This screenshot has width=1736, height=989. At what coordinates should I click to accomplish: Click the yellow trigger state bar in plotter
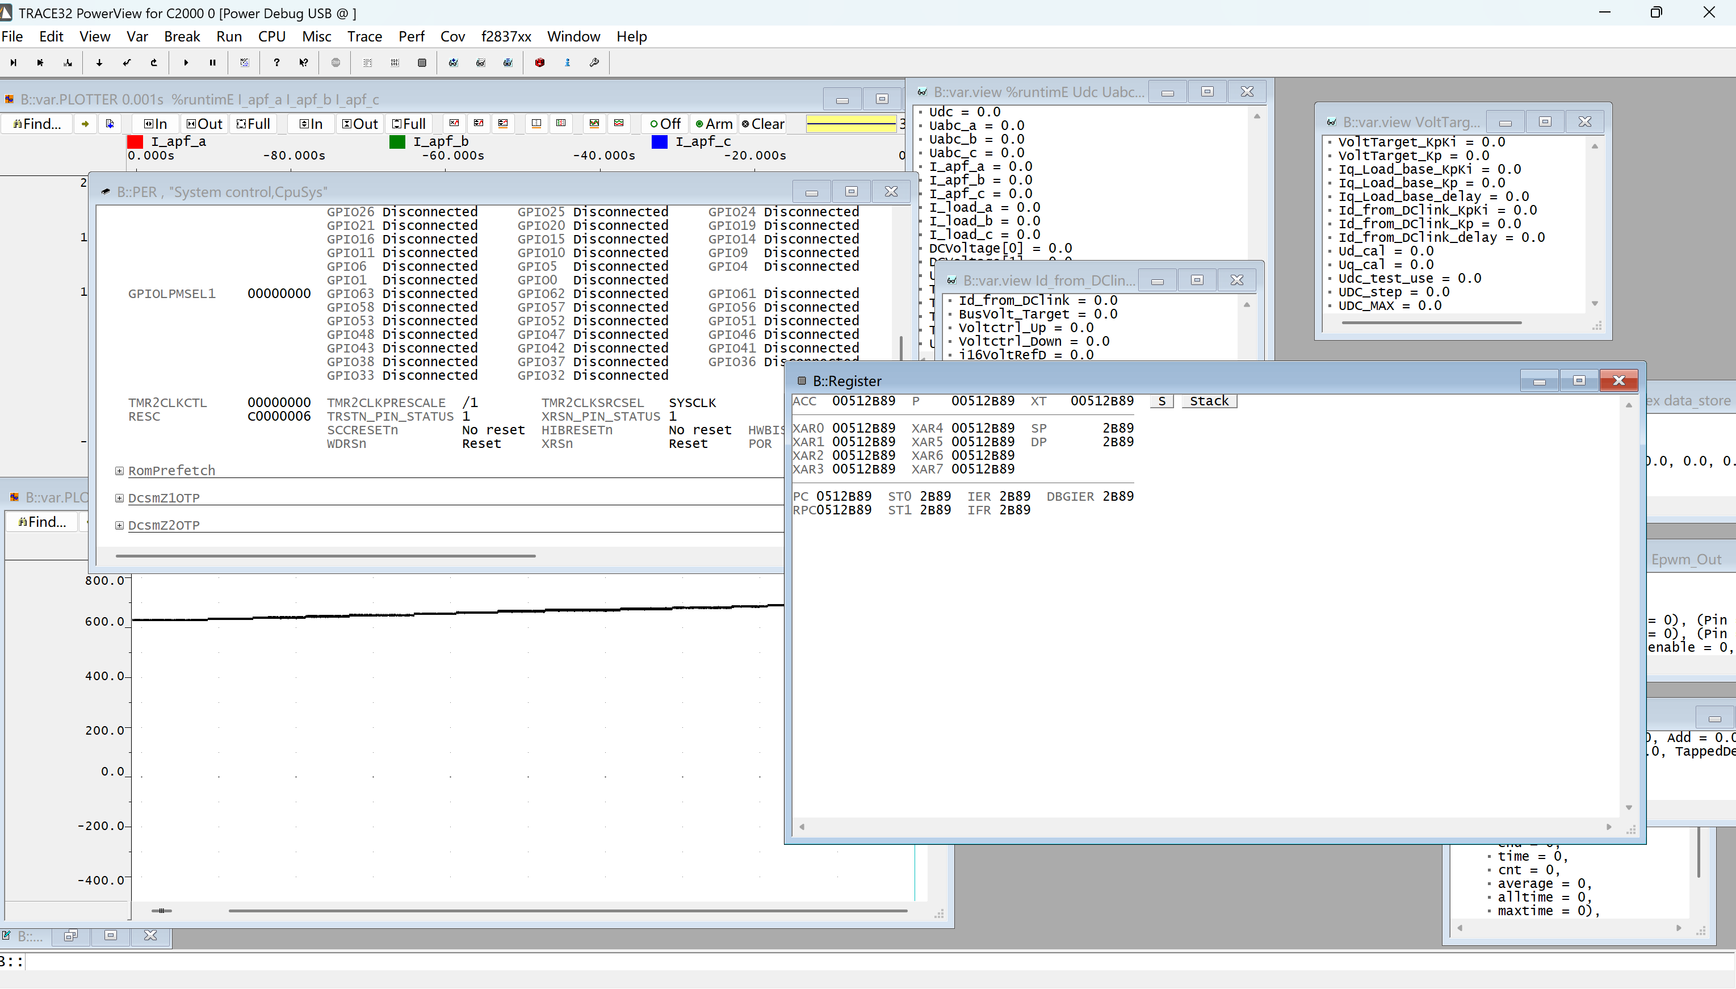[x=852, y=124]
